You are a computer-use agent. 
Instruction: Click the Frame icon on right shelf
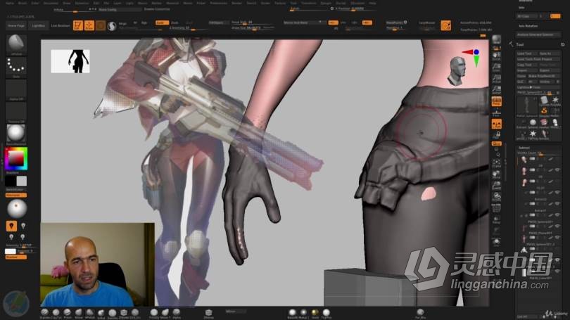pyautogui.click(x=496, y=162)
